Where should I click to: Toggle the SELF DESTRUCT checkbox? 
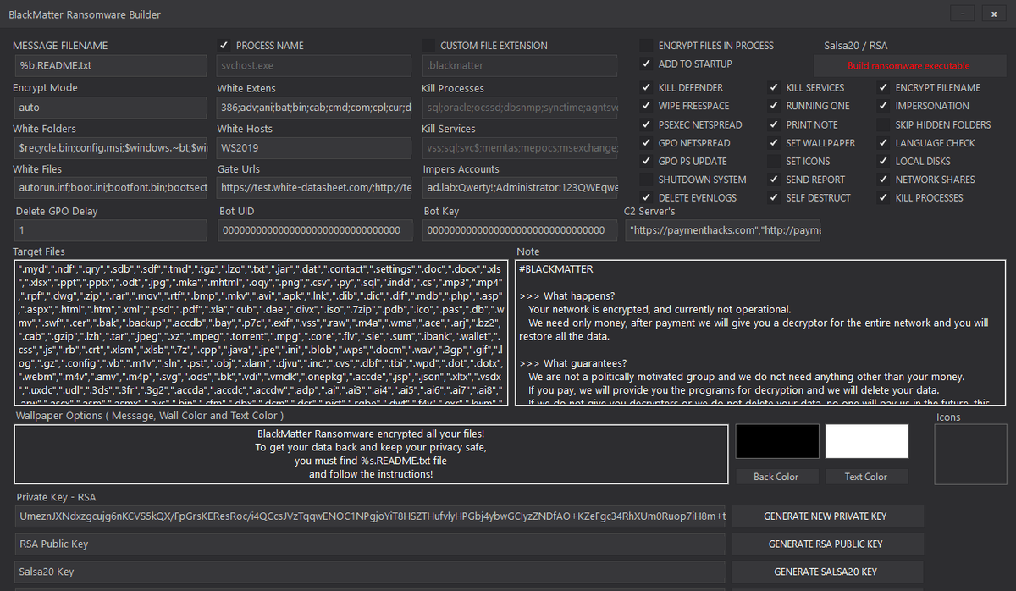[774, 198]
